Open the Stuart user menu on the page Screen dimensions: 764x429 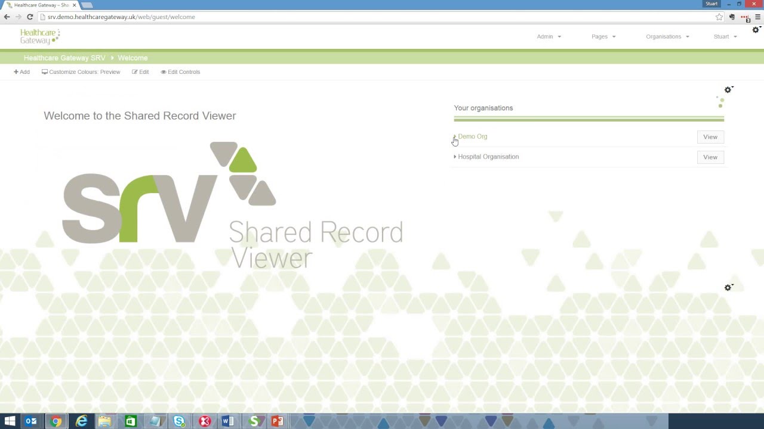pos(725,36)
